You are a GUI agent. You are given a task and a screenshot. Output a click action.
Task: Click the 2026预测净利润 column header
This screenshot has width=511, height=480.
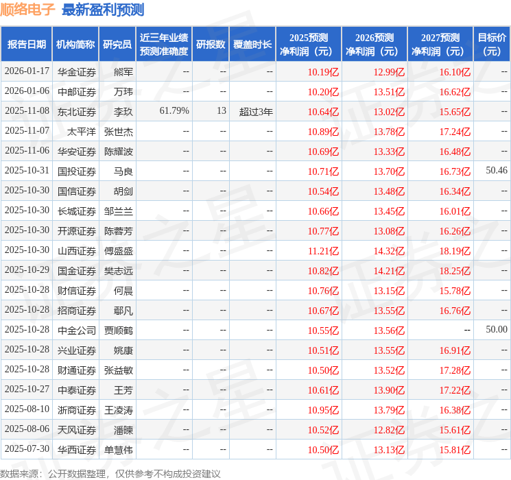[374, 45]
